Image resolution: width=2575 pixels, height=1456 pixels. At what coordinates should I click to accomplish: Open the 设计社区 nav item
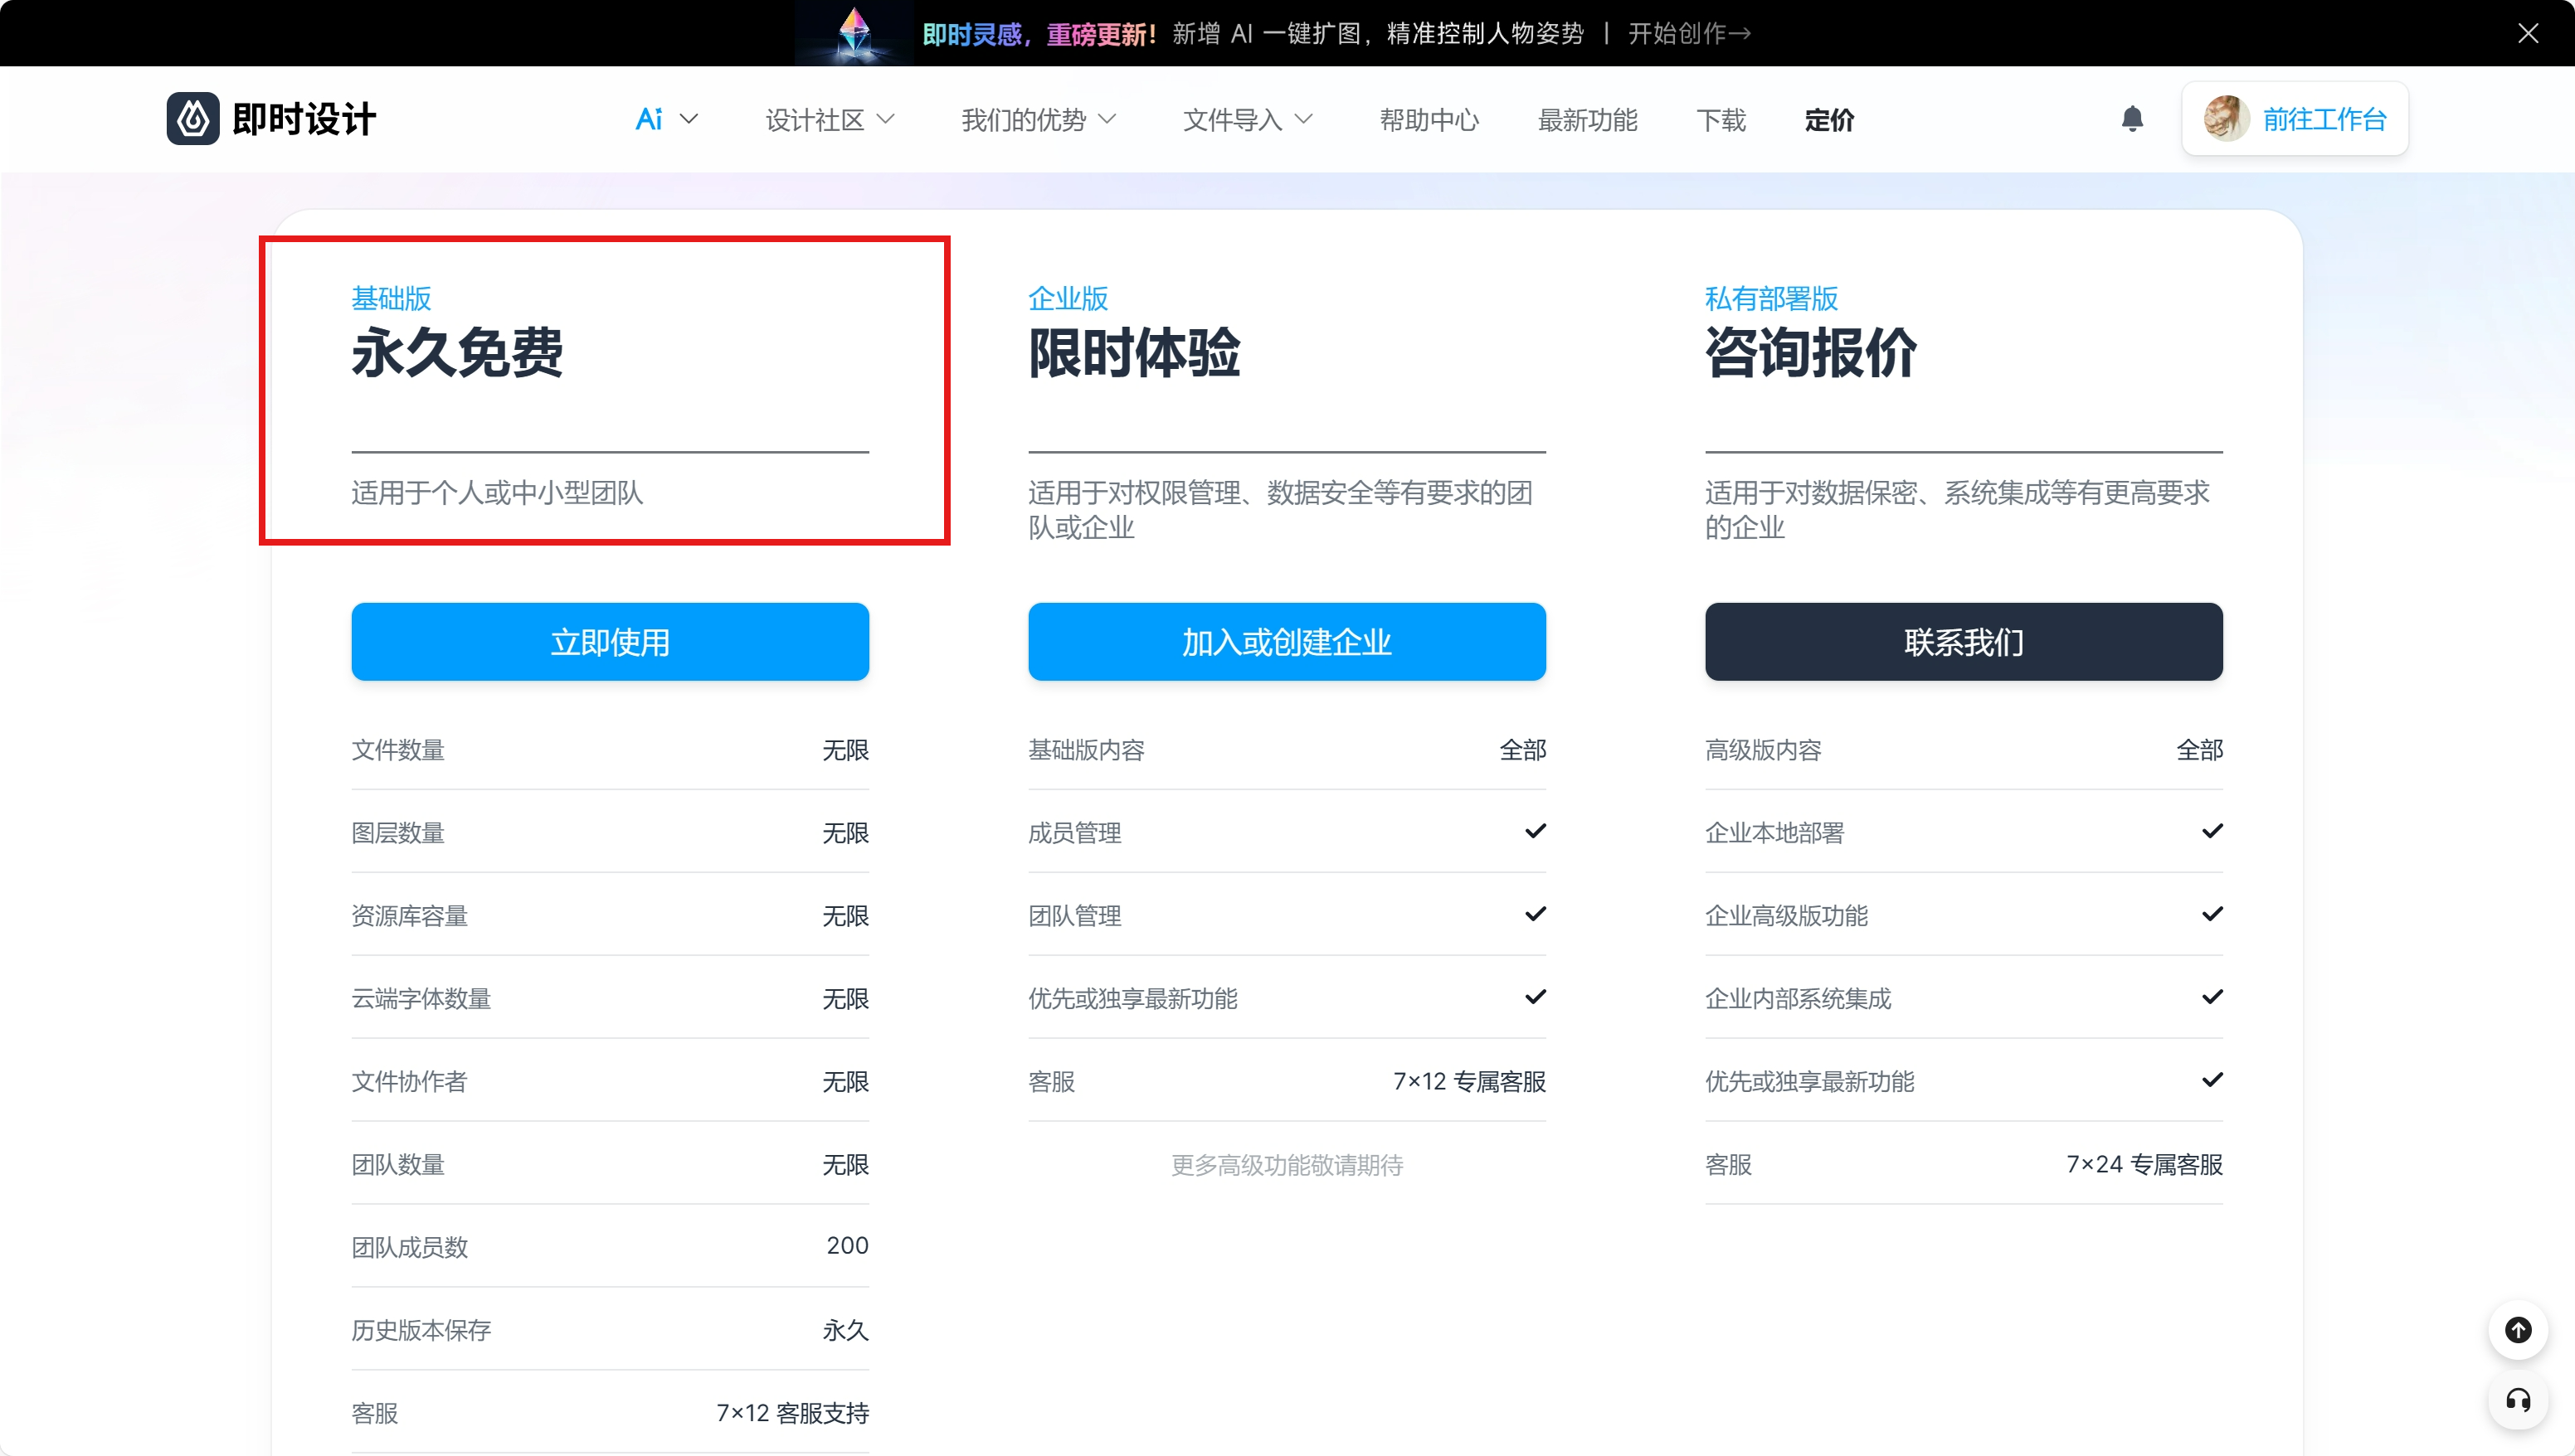click(815, 120)
